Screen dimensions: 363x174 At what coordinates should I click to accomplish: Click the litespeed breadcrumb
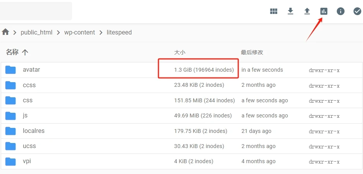(119, 33)
